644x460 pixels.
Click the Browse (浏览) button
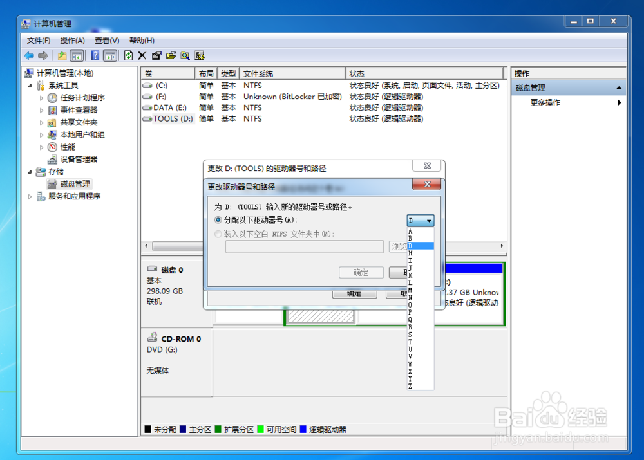click(x=398, y=246)
